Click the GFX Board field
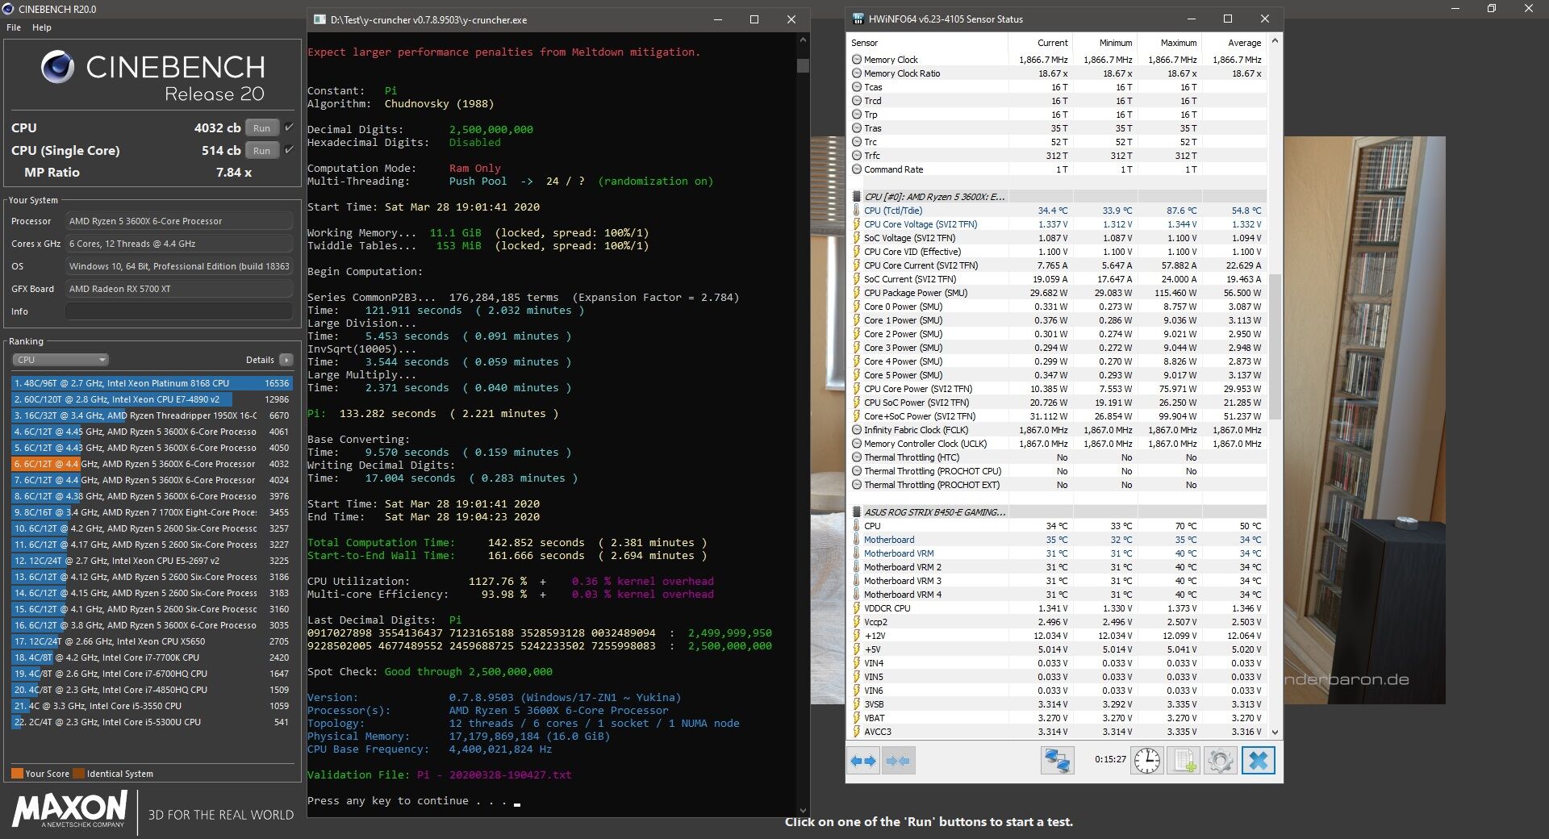Image resolution: width=1549 pixels, height=839 pixels. point(179,289)
